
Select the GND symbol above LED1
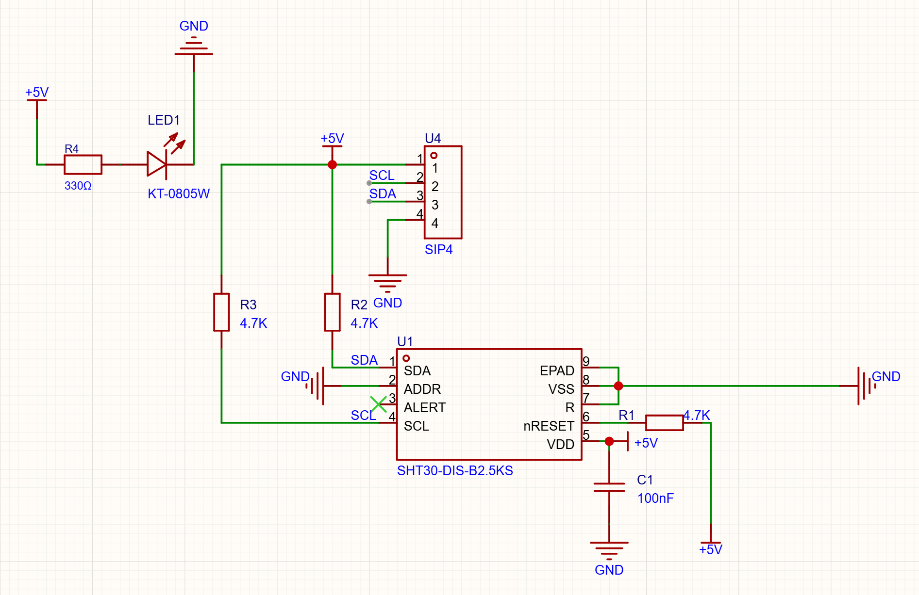click(194, 46)
